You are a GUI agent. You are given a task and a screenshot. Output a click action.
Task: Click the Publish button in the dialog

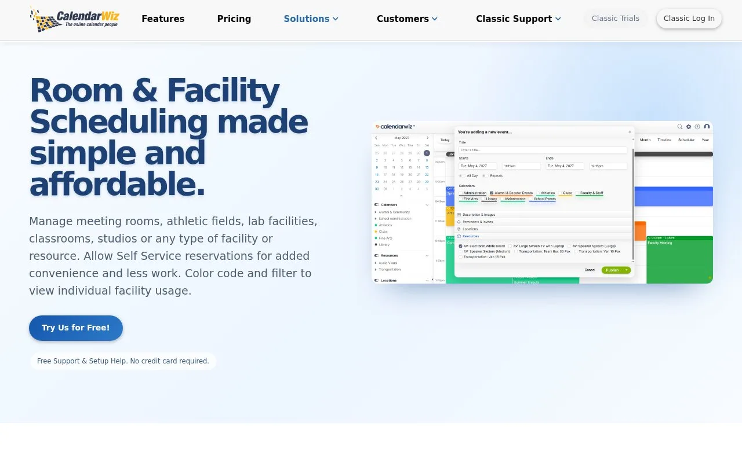(612, 270)
